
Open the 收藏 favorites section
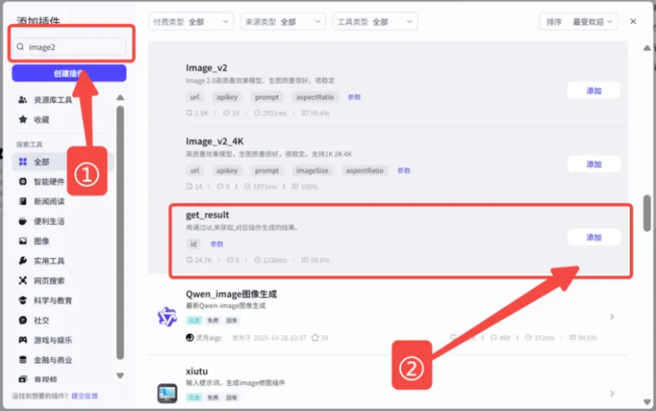coord(34,120)
